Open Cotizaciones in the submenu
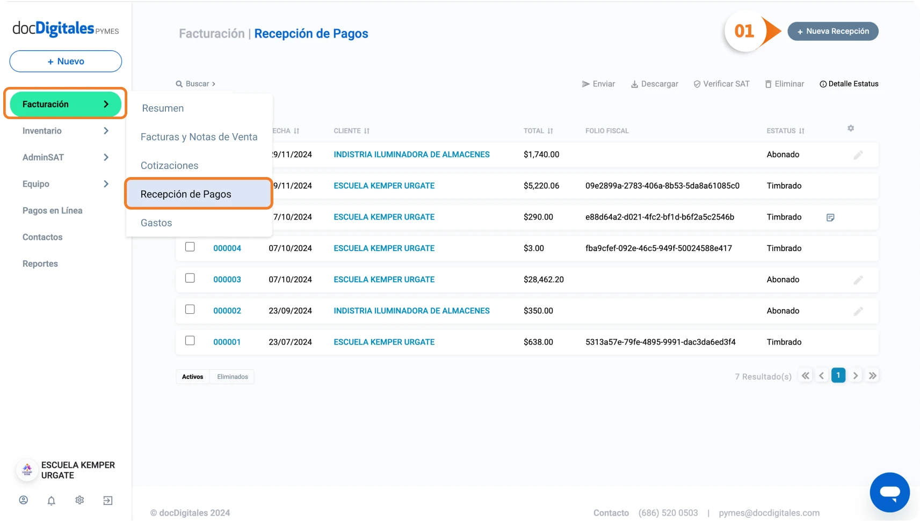 click(x=170, y=166)
